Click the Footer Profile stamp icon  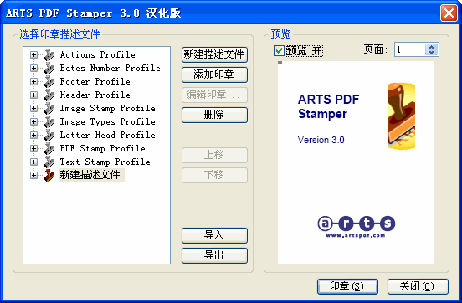click(49, 82)
